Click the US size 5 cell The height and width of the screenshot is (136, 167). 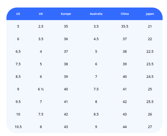pos(18,26)
